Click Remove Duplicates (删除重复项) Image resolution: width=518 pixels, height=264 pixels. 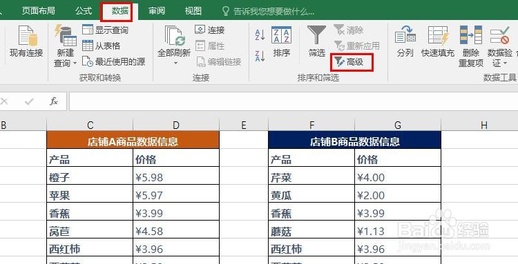coord(471,46)
